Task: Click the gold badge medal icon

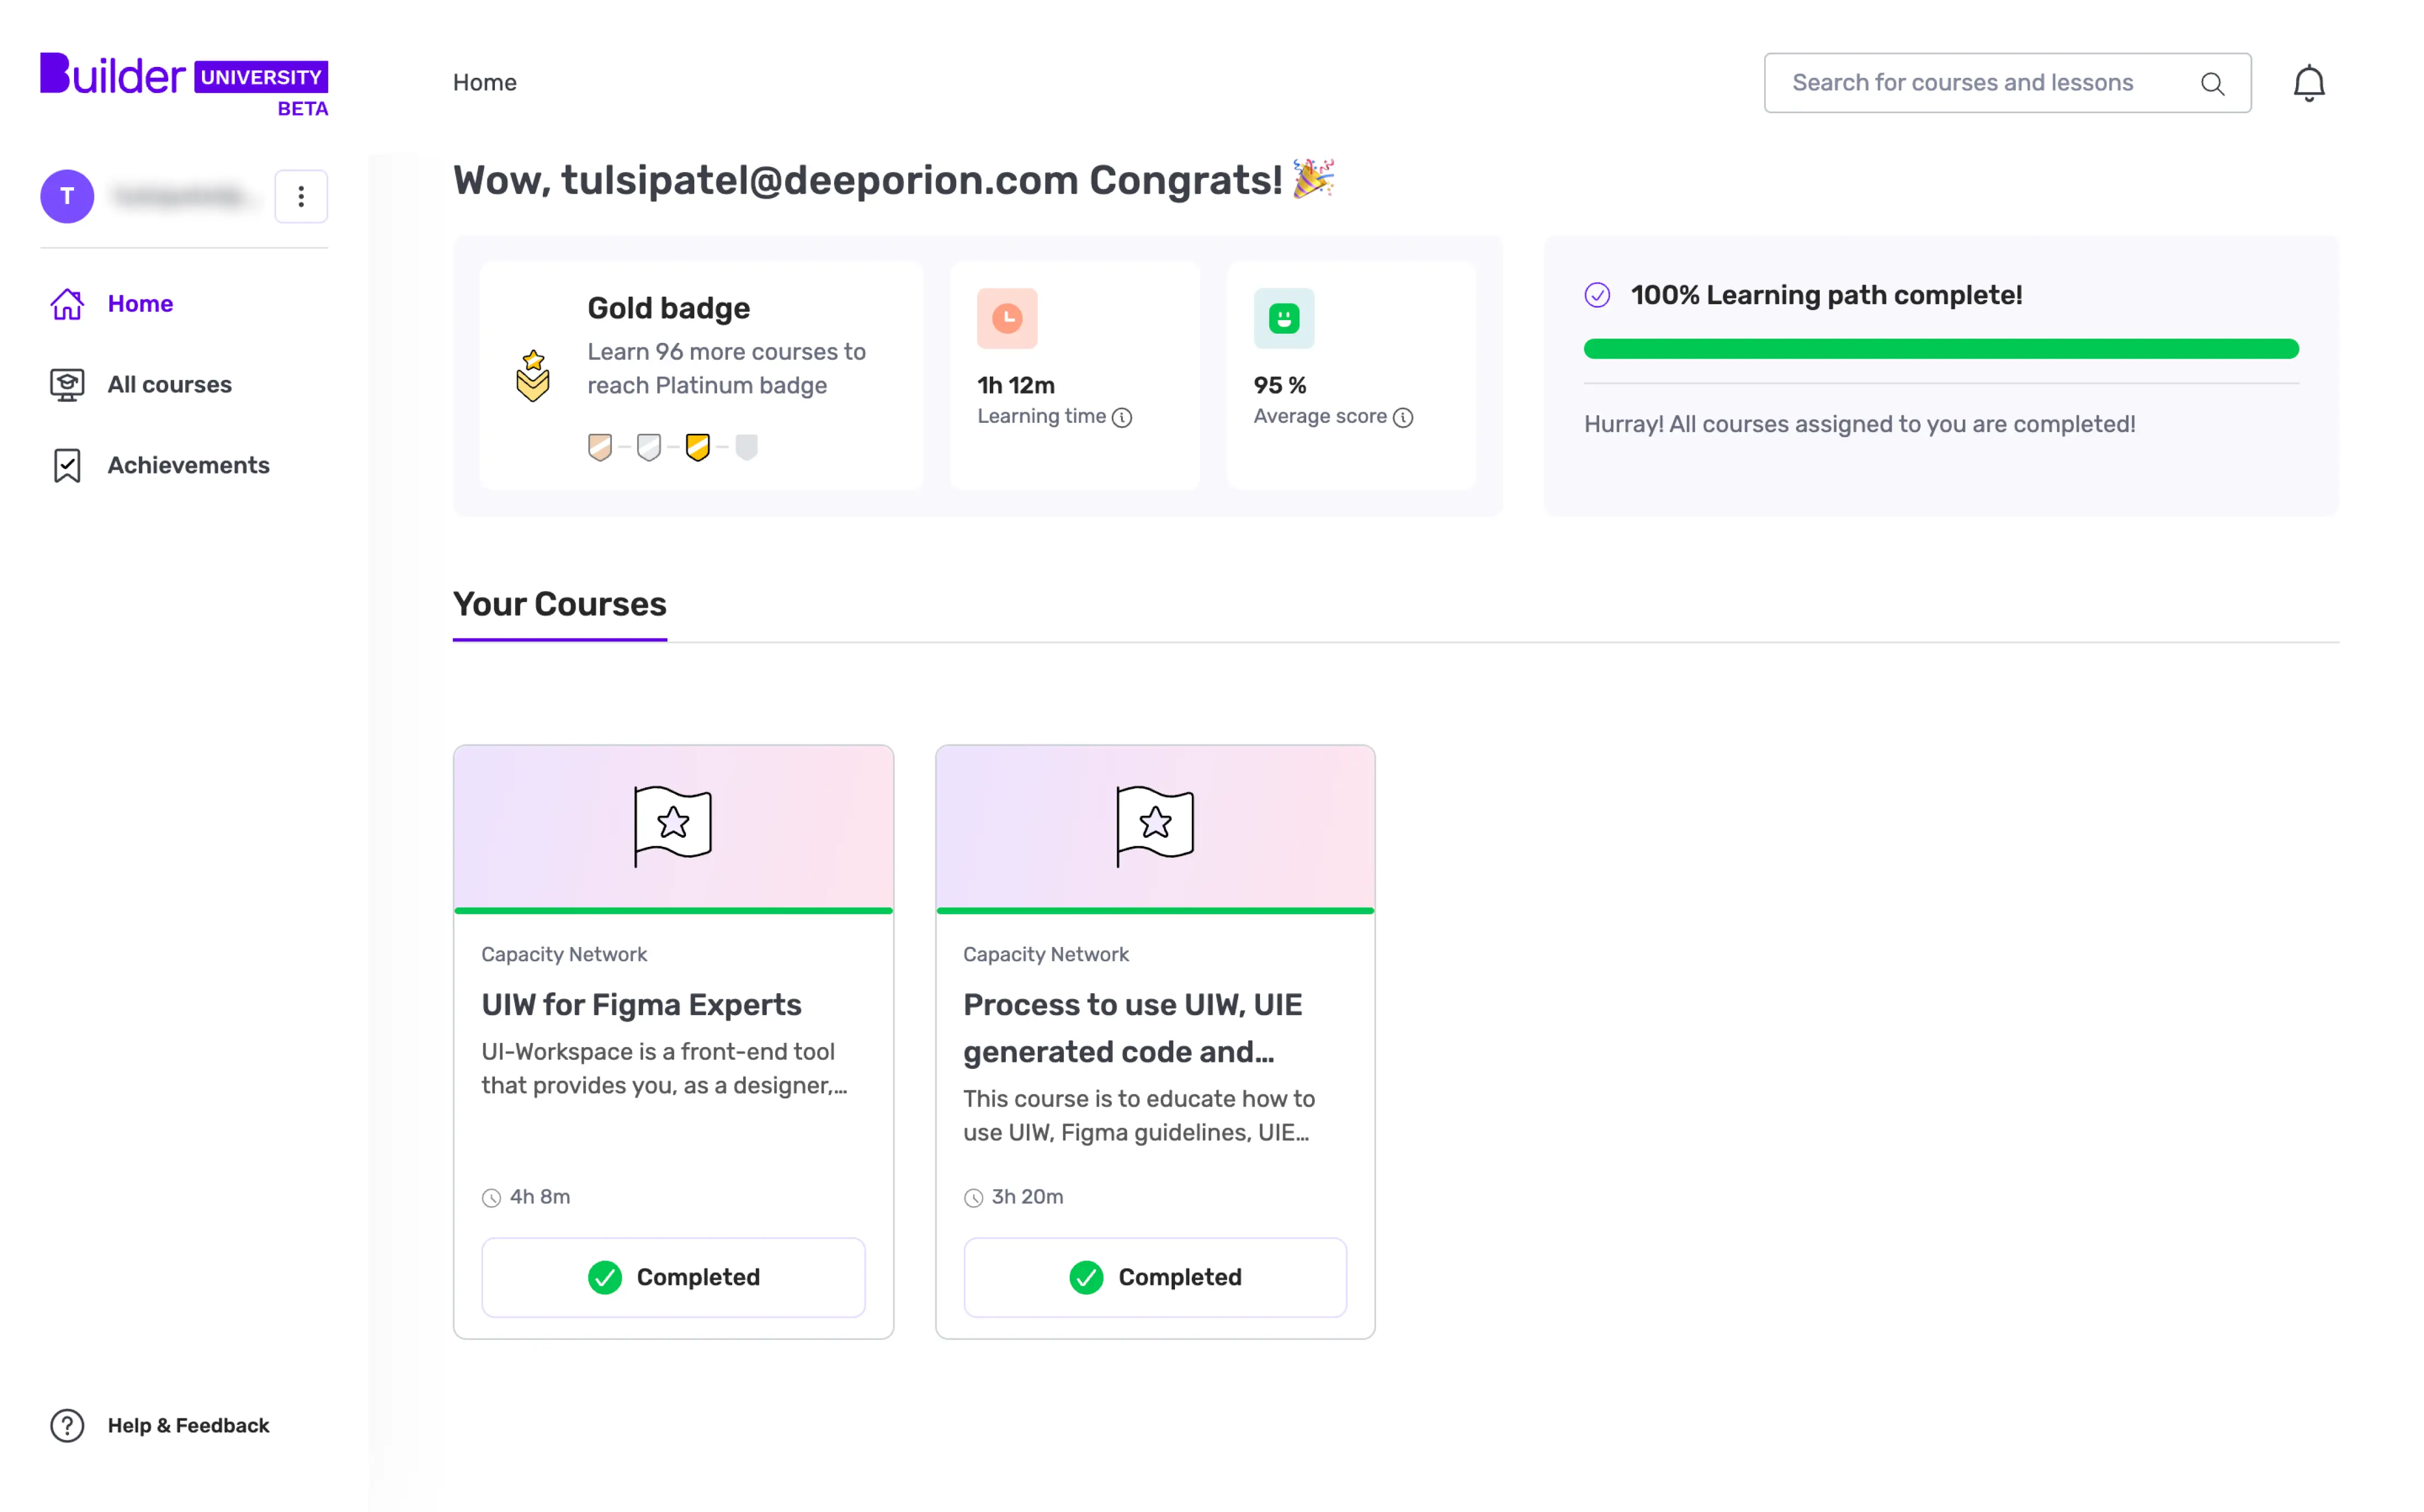Action: [x=533, y=376]
